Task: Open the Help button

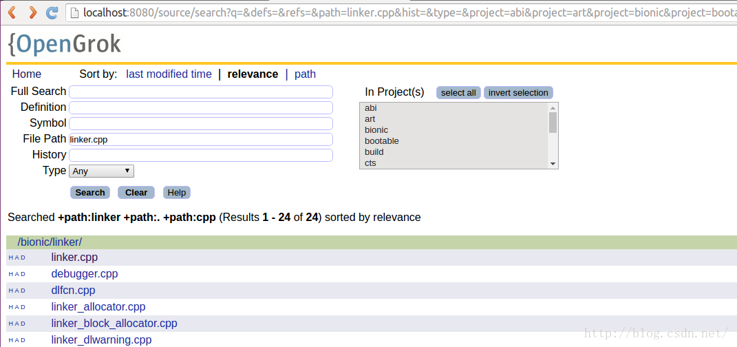Action: (x=177, y=192)
